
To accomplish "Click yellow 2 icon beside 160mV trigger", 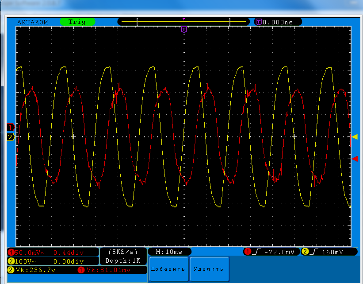I will coord(305,252).
